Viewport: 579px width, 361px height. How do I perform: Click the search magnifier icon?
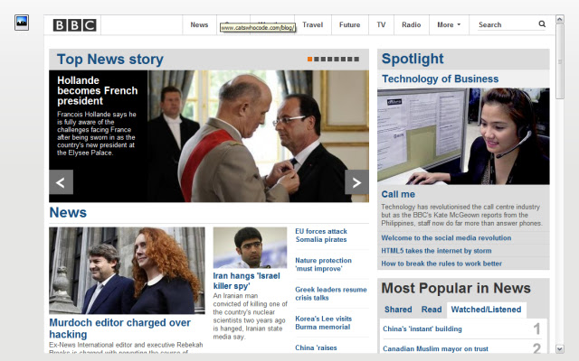(x=542, y=24)
